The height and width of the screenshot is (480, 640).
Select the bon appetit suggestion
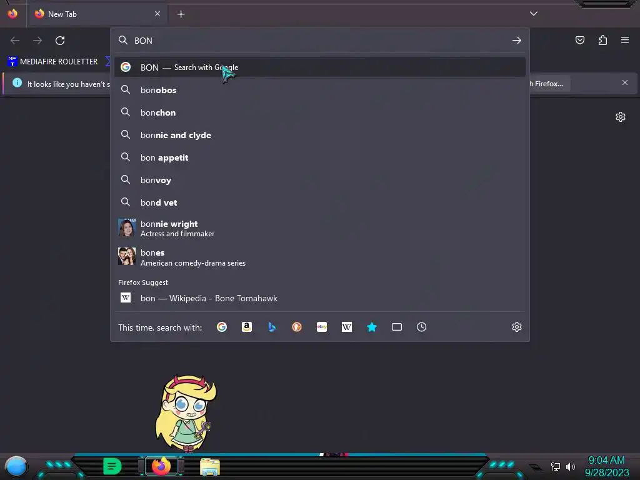pyautogui.click(x=320, y=157)
